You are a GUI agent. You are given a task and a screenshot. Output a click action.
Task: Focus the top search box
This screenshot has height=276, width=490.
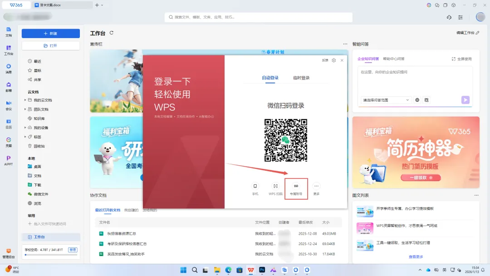[x=259, y=17]
